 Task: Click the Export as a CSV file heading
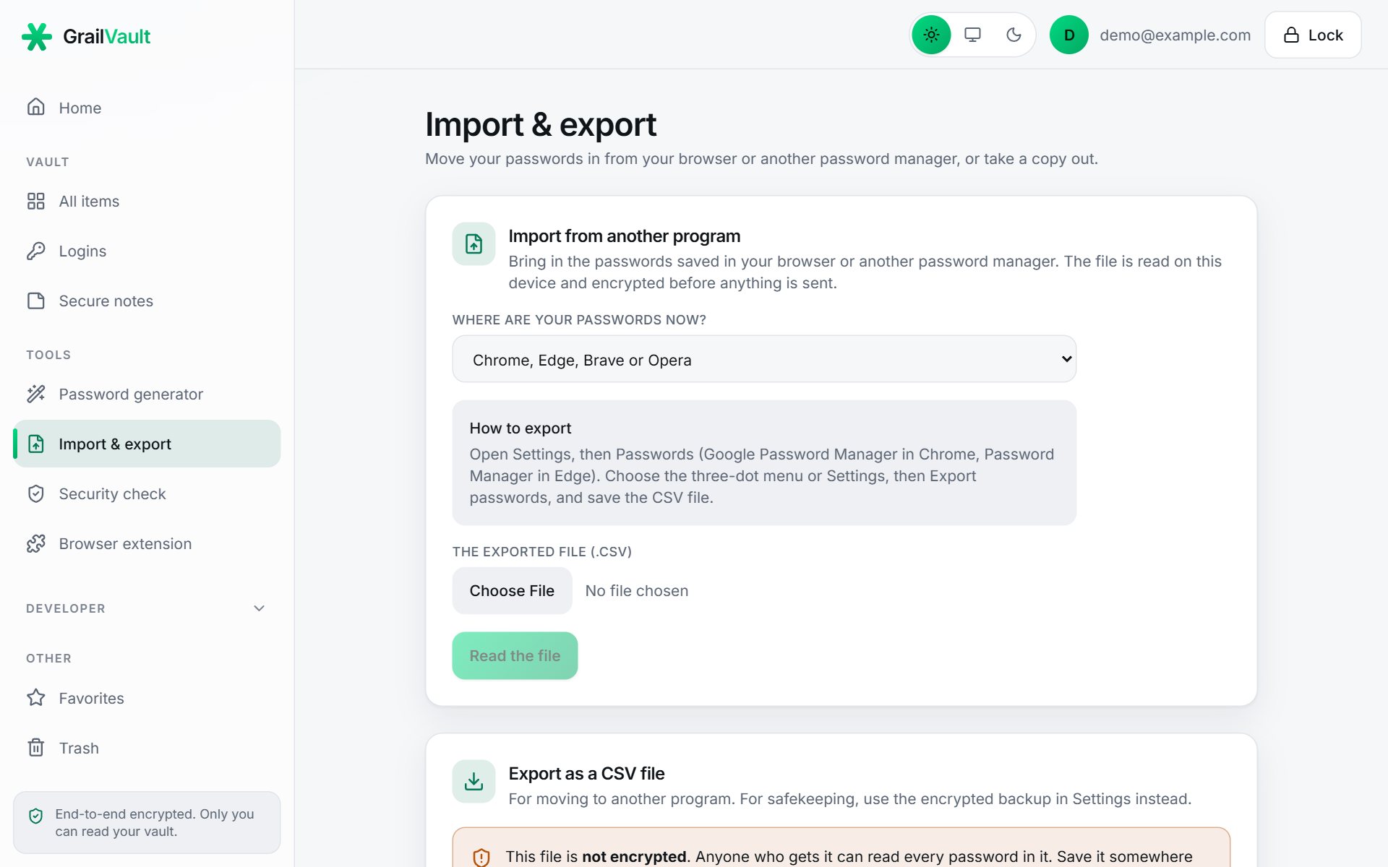click(586, 773)
